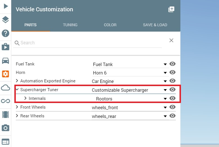Select the orange vehicle config gear icon

point(5,74)
